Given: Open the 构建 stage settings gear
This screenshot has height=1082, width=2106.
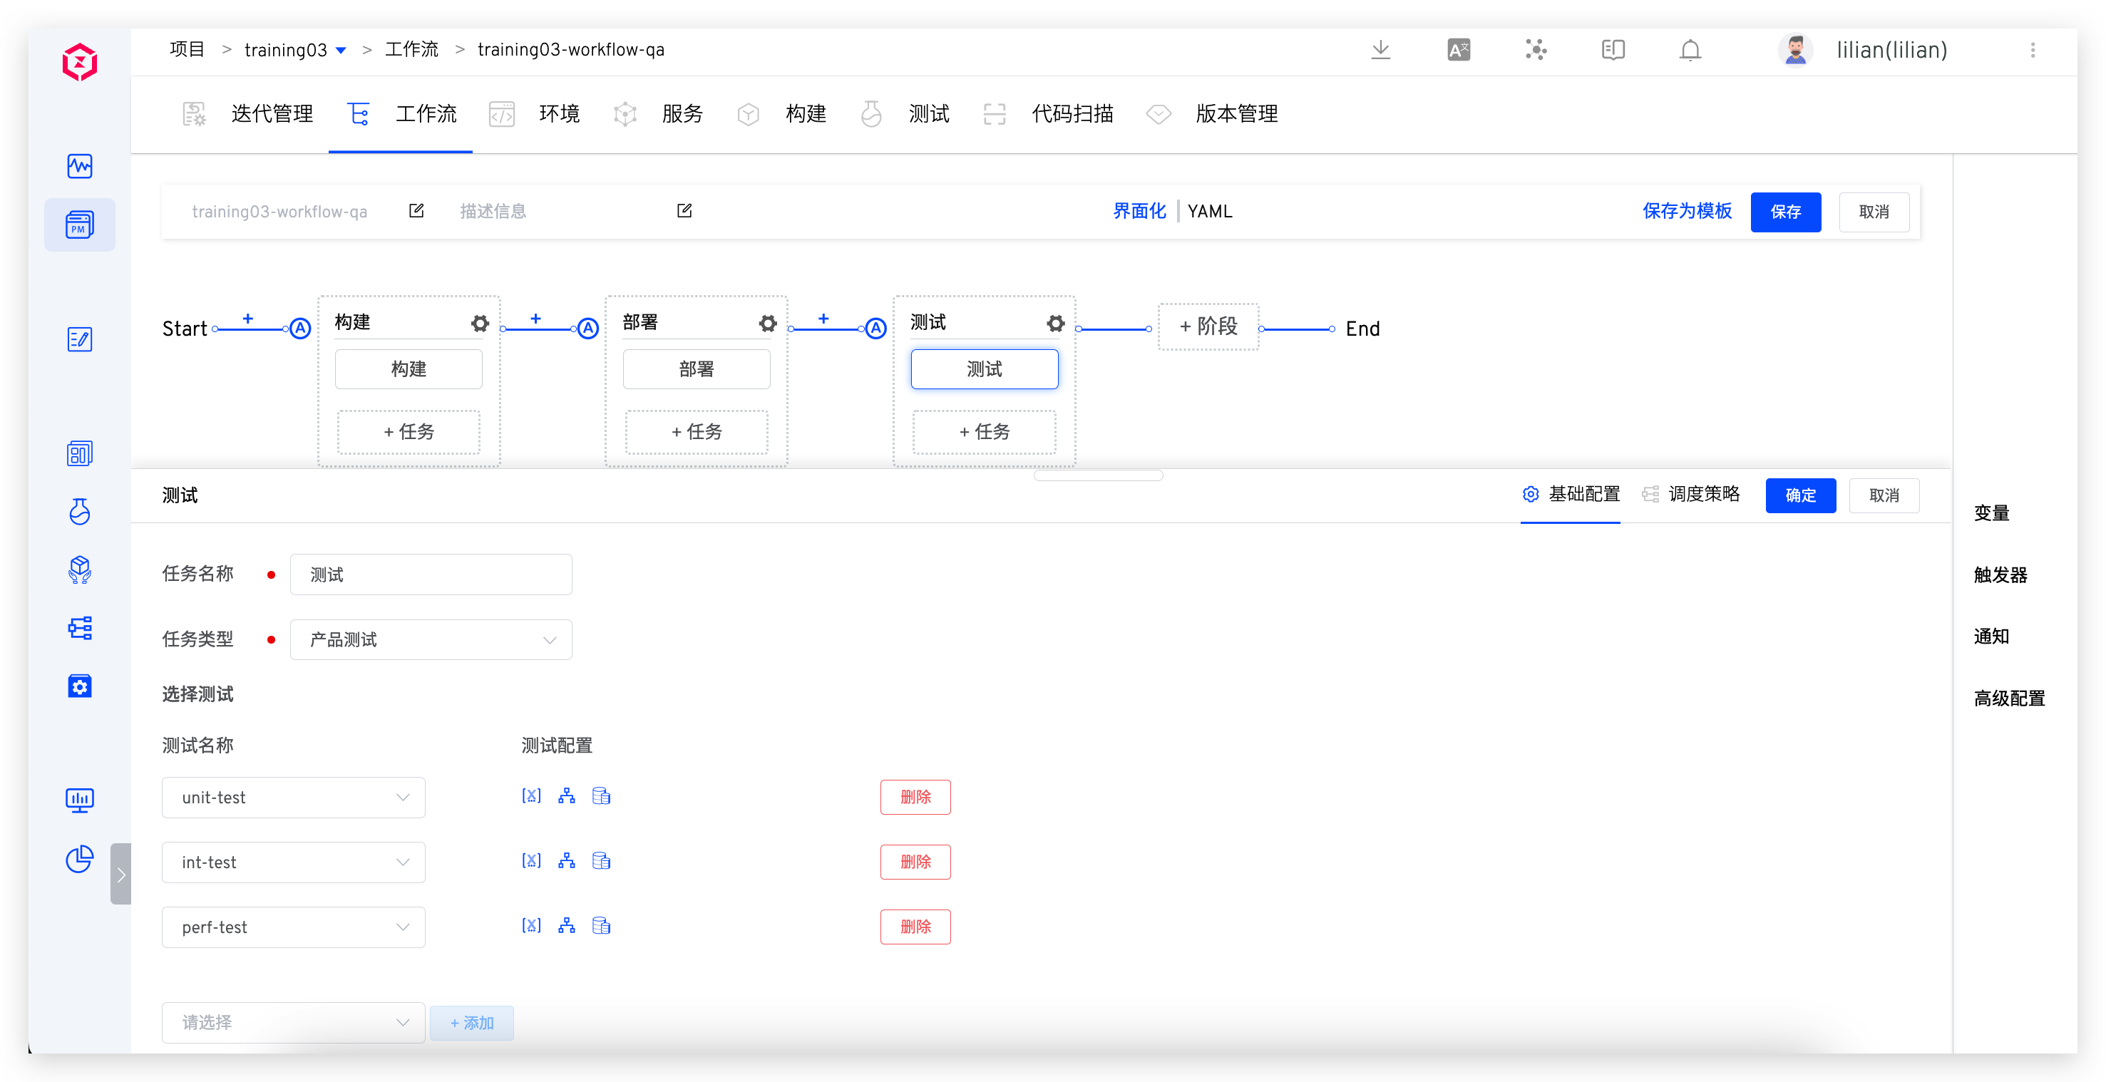Looking at the screenshot, I should [480, 324].
